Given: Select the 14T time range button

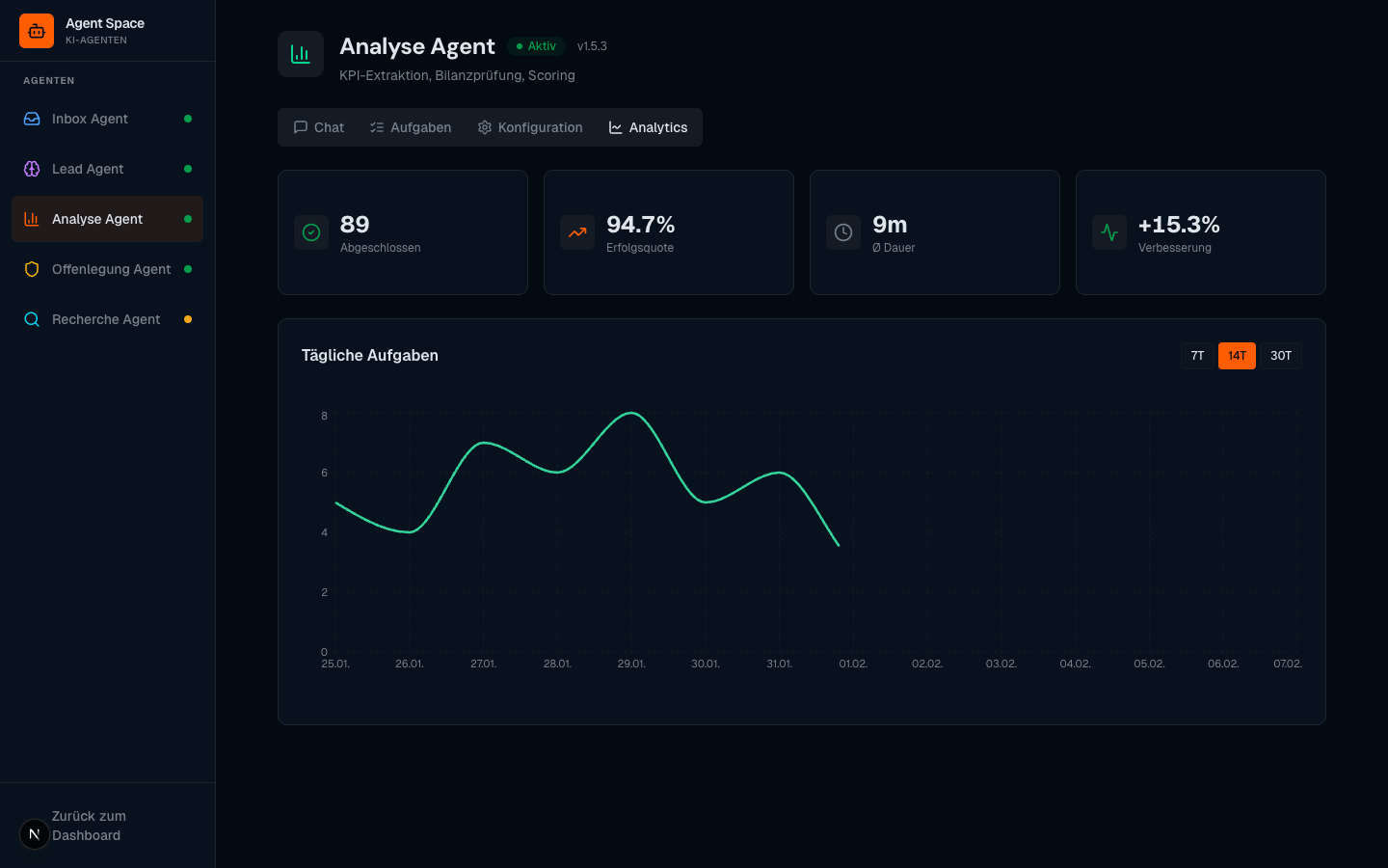Looking at the screenshot, I should (1237, 356).
